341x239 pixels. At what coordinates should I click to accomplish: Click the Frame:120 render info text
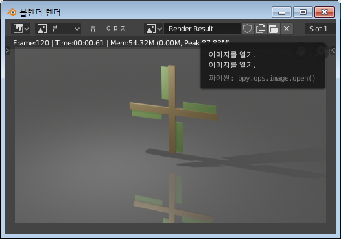[31, 43]
